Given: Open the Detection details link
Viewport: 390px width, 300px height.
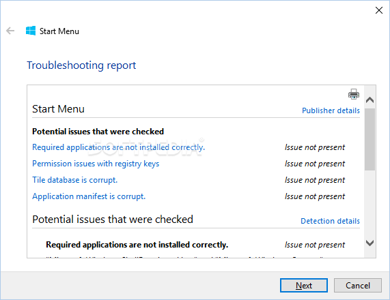Looking at the screenshot, I should (330, 221).
